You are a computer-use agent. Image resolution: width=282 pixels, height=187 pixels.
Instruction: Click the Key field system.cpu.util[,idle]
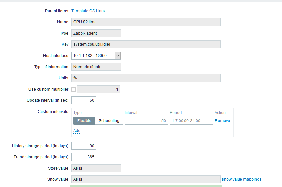pos(146,44)
